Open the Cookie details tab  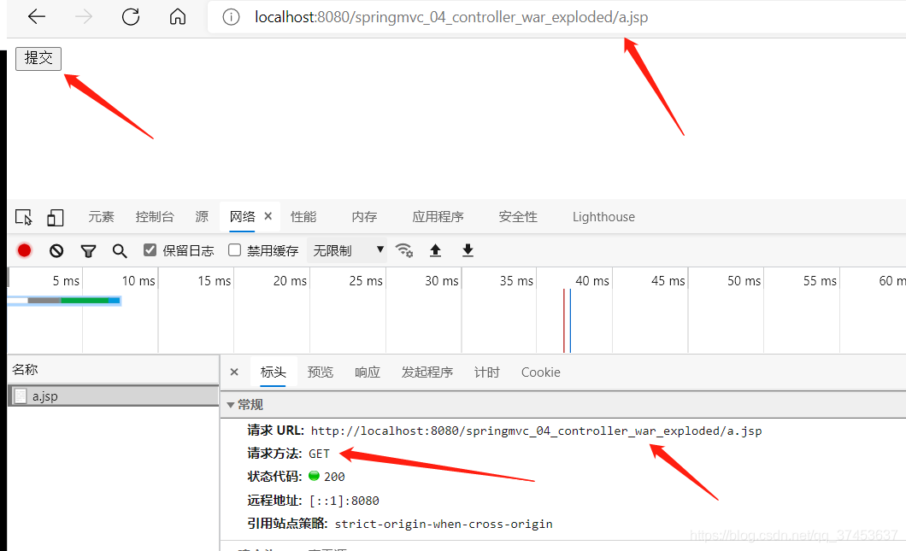(x=541, y=372)
